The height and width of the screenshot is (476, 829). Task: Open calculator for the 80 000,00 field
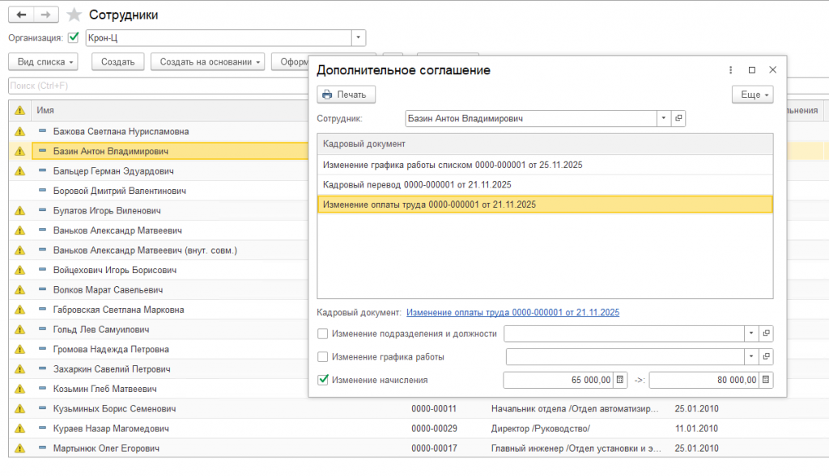pos(766,380)
